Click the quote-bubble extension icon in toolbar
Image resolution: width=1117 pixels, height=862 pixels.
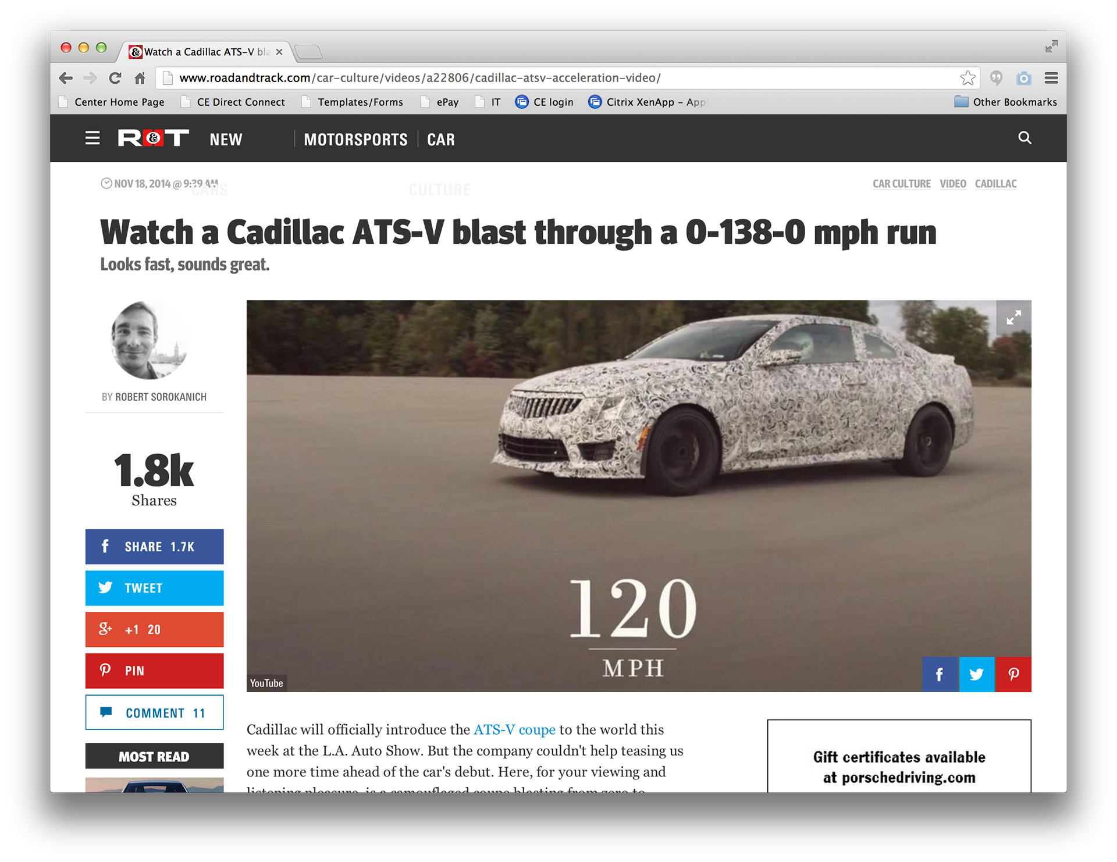tap(997, 78)
